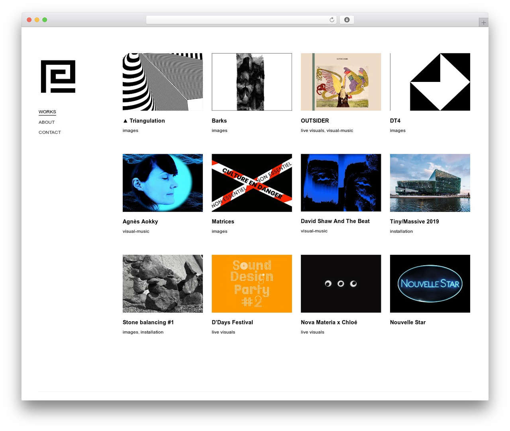This screenshot has height=431, width=510.
Task: Click the 'live visuals, visual-music' tag under OUTSIDER
Action: point(327,130)
